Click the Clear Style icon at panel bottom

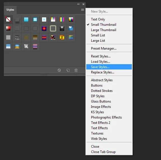tap(59, 70)
